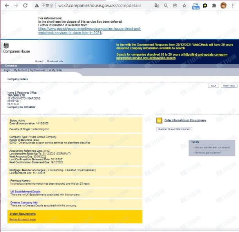Click the 'Company Details' page heading
The image size is (239, 232).
(18, 79)
